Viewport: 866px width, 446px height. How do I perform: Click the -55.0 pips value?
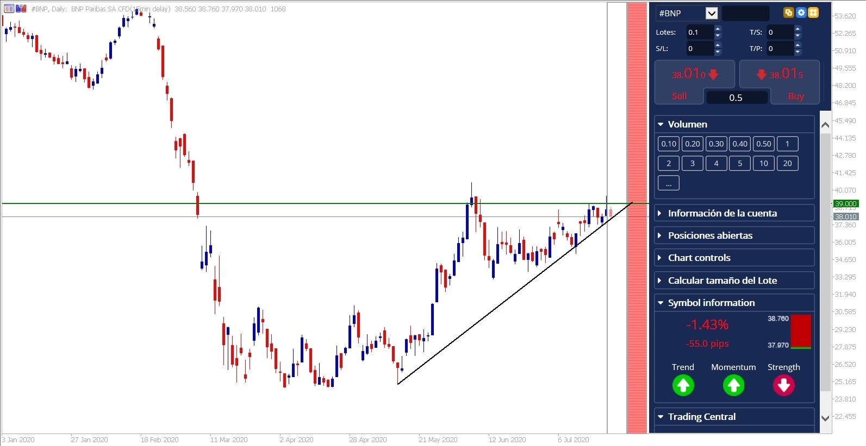707,343
